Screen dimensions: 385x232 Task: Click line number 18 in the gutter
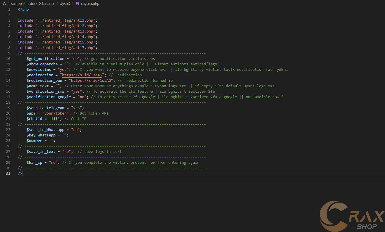8,102
